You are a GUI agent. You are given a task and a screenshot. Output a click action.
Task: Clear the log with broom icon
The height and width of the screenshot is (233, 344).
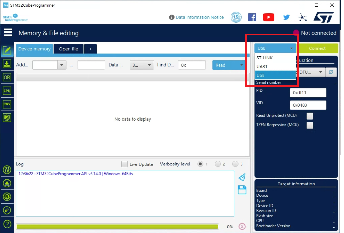pos(242,177)
